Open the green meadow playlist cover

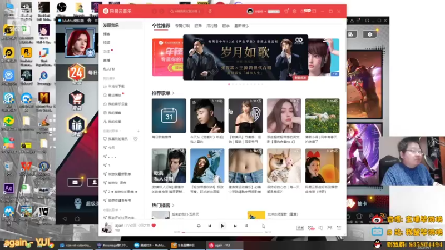coord(322,116)
